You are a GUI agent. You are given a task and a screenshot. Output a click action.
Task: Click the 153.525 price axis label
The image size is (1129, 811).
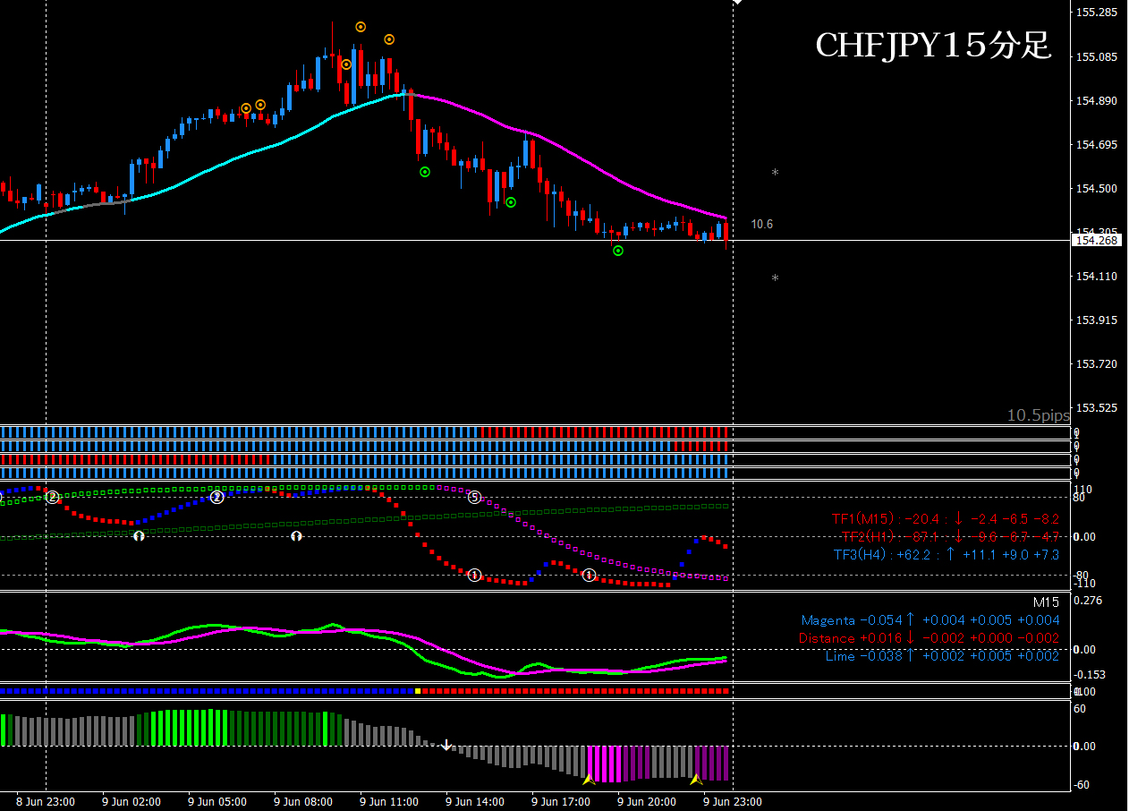pyautogui.click(x=1097, y=407)
